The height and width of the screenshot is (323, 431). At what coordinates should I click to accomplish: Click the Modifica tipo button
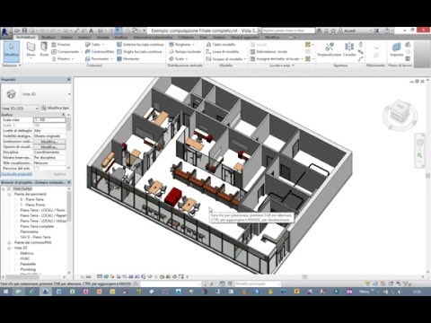(x=56, y=108)
